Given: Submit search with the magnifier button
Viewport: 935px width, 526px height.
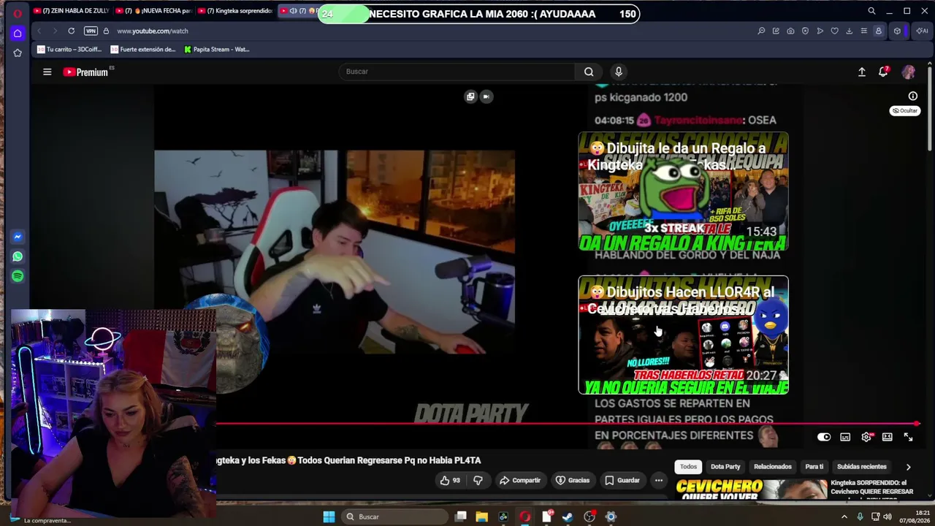Looking at the screenshot, I should 589,72.
